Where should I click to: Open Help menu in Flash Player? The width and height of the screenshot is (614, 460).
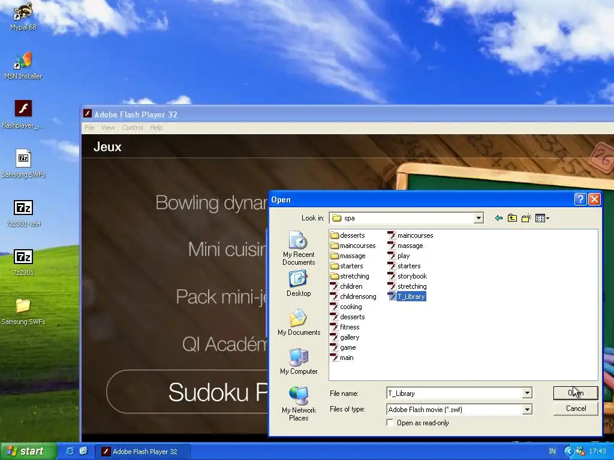(156, 128)
